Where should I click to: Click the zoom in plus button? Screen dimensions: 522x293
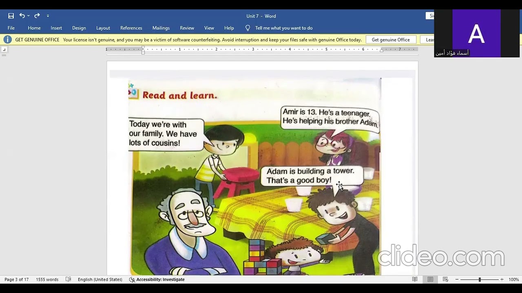click(x=502, y=280)
